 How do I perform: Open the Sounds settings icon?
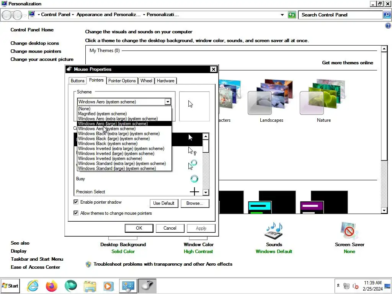274,230
